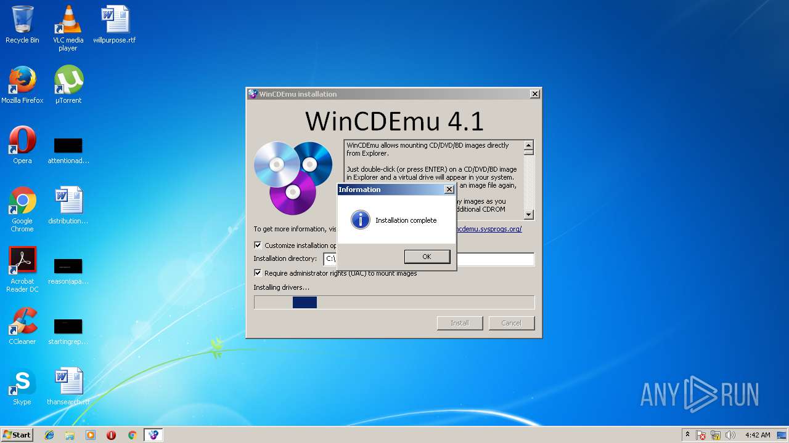The image size is (789, 443).
Task: Open Mozilla Firefox desktop shortcut
Action: (22, 85)
